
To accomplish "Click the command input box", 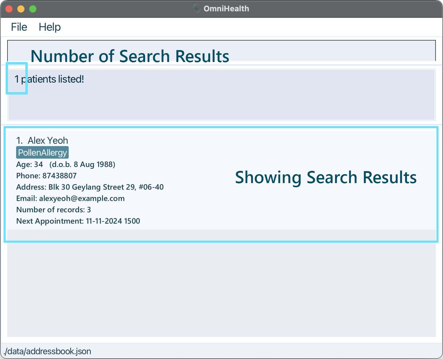I will [221, 51].
